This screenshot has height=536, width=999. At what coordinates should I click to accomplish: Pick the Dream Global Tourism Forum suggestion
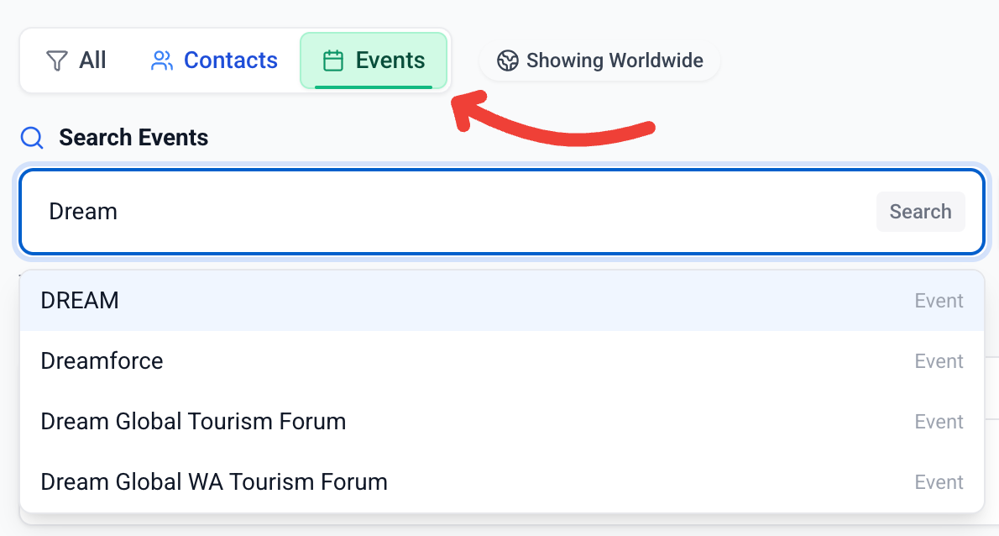coord(193,422)
